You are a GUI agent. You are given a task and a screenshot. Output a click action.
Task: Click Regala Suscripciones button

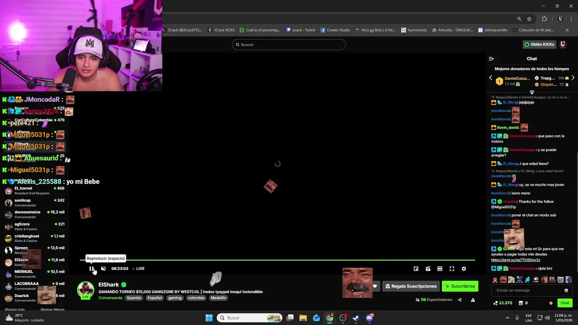pyautogui.click(x=411, y=286)
